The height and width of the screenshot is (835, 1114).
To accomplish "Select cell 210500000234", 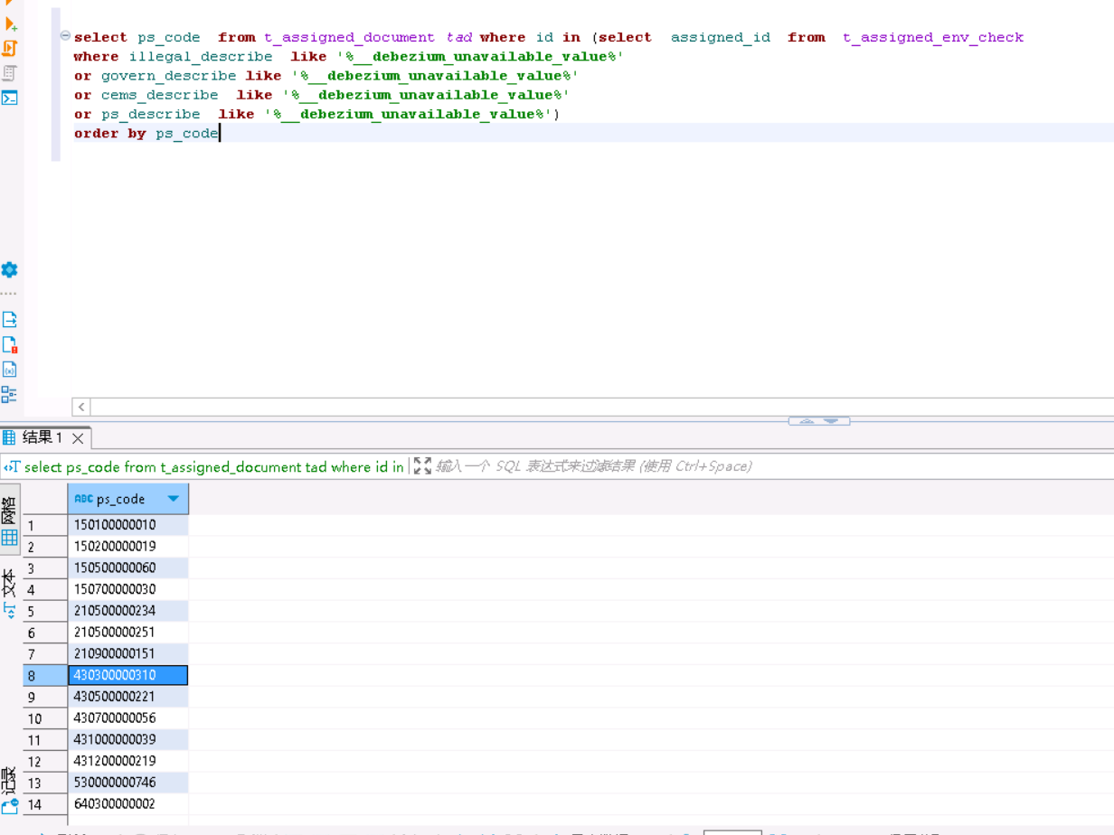I will point(128,611).
